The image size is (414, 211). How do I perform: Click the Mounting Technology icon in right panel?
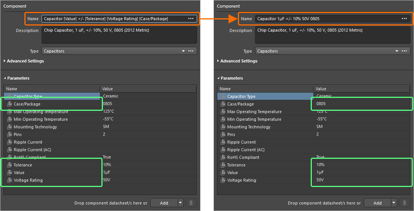click(x=223, y=127)
